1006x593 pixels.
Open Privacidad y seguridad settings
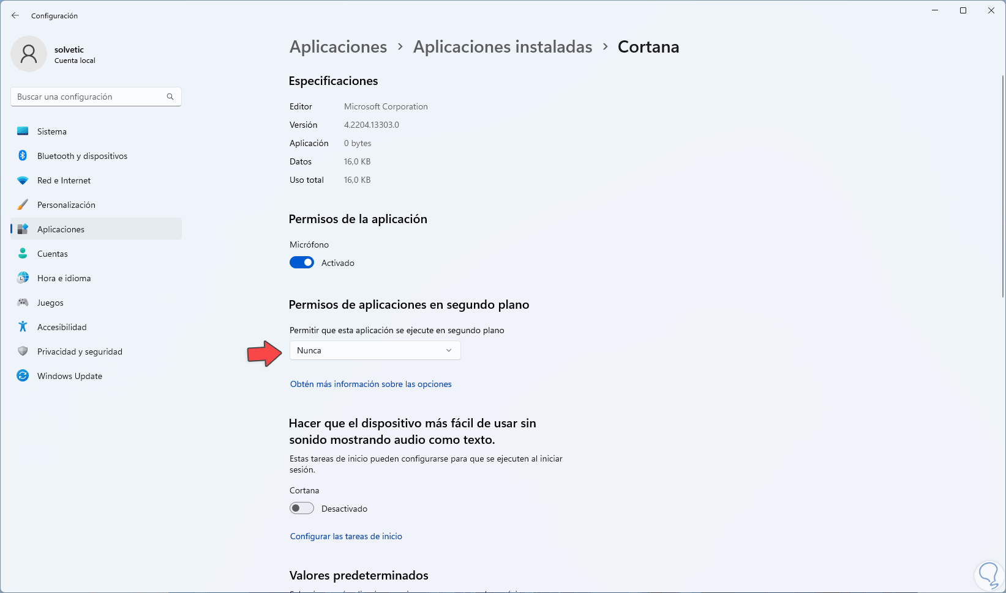(x=96, y=352)
